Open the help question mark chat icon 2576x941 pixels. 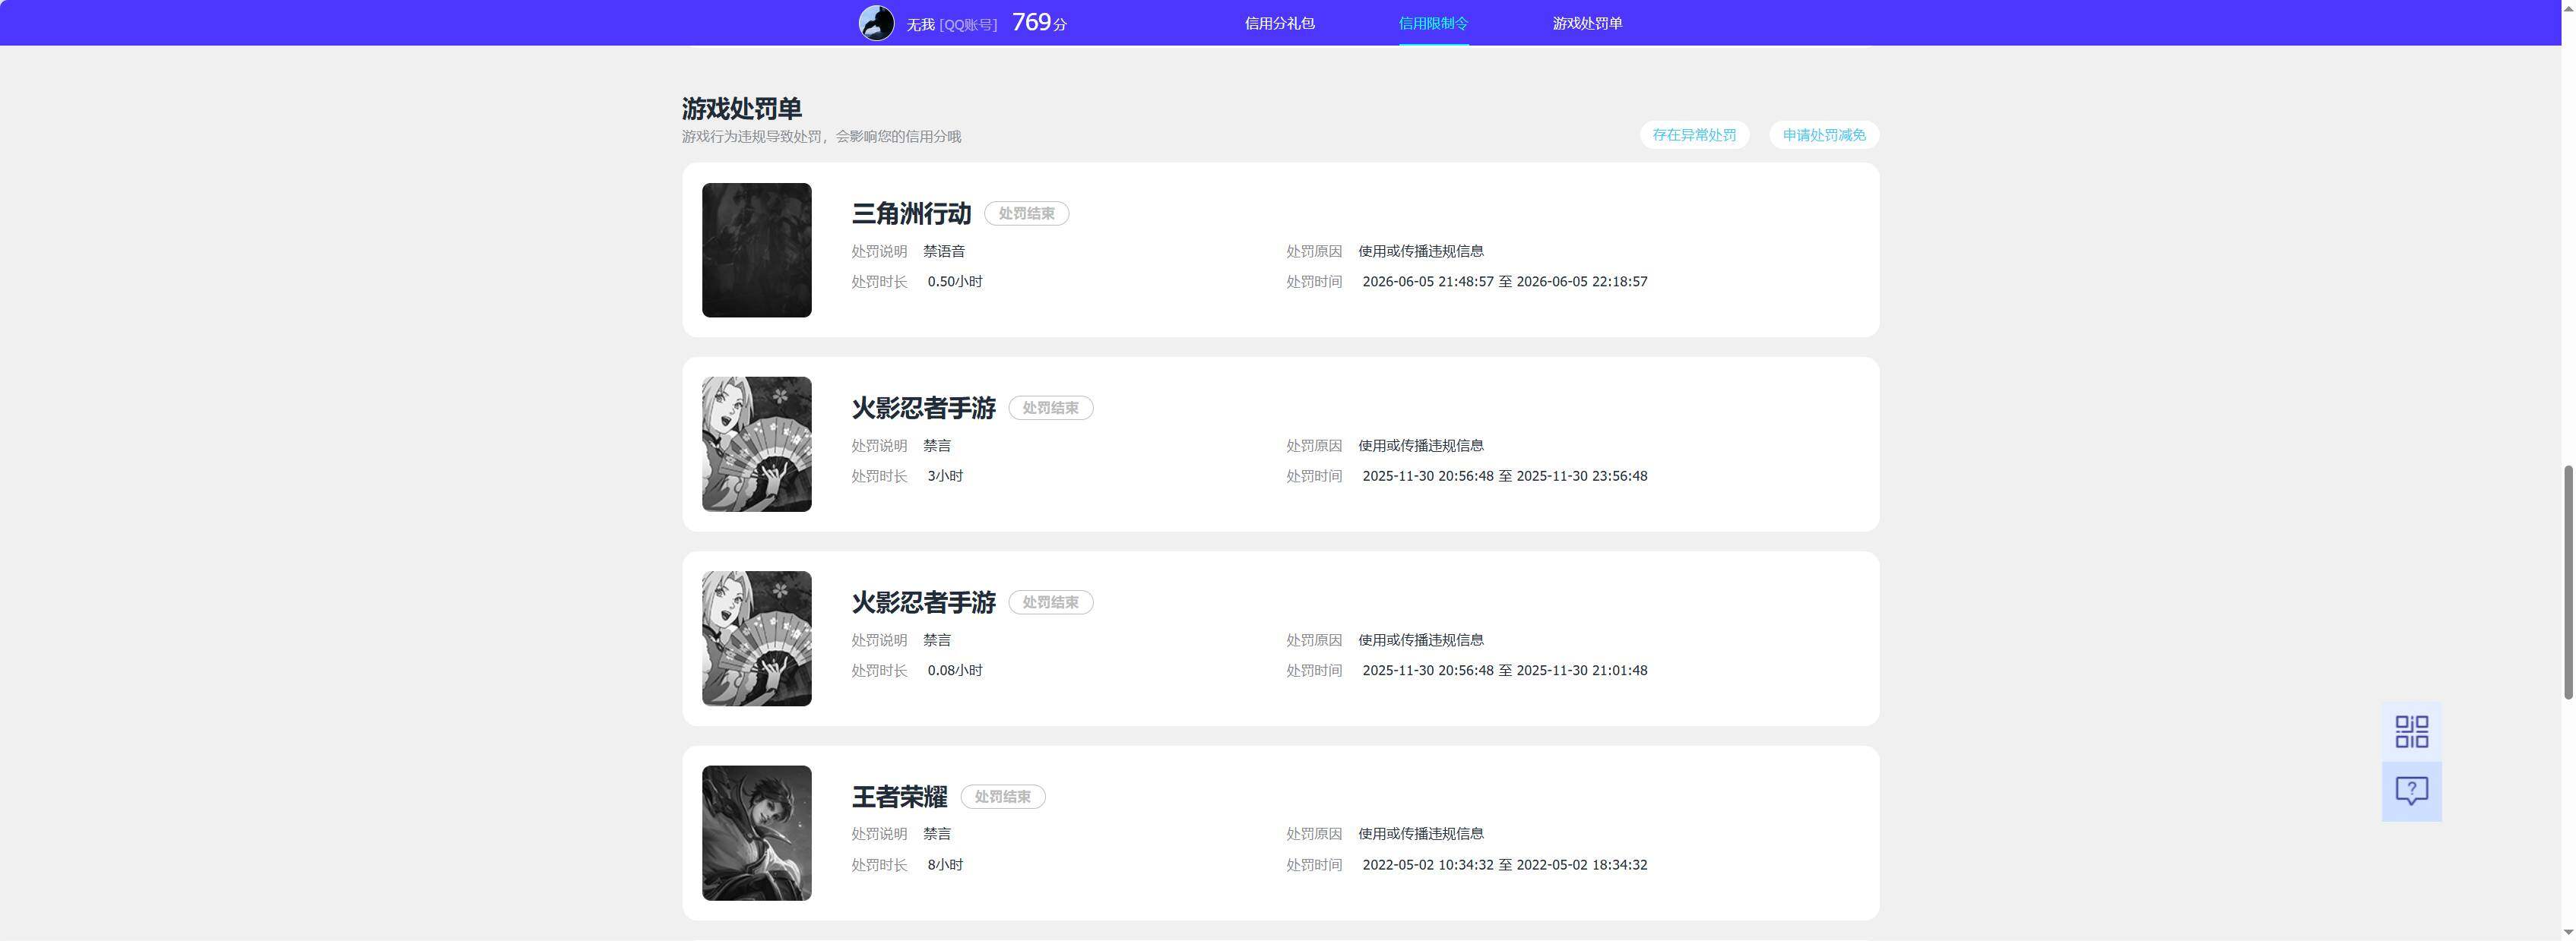pos(2411,791)
